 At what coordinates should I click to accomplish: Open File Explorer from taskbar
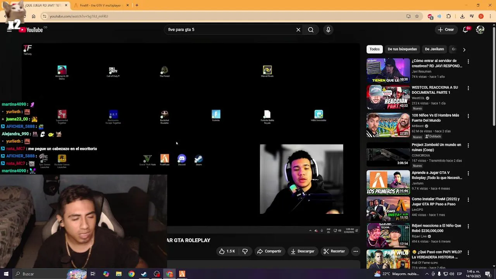pos(119,274)
